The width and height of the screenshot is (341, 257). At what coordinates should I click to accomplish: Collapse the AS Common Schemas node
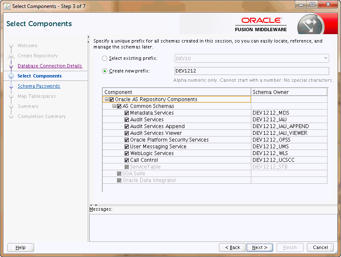pyautogui.click(x=114, y=106)
